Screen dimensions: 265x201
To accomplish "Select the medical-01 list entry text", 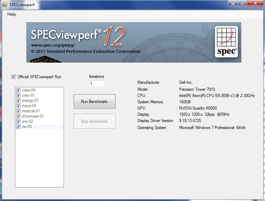I will tap(31, 111).
